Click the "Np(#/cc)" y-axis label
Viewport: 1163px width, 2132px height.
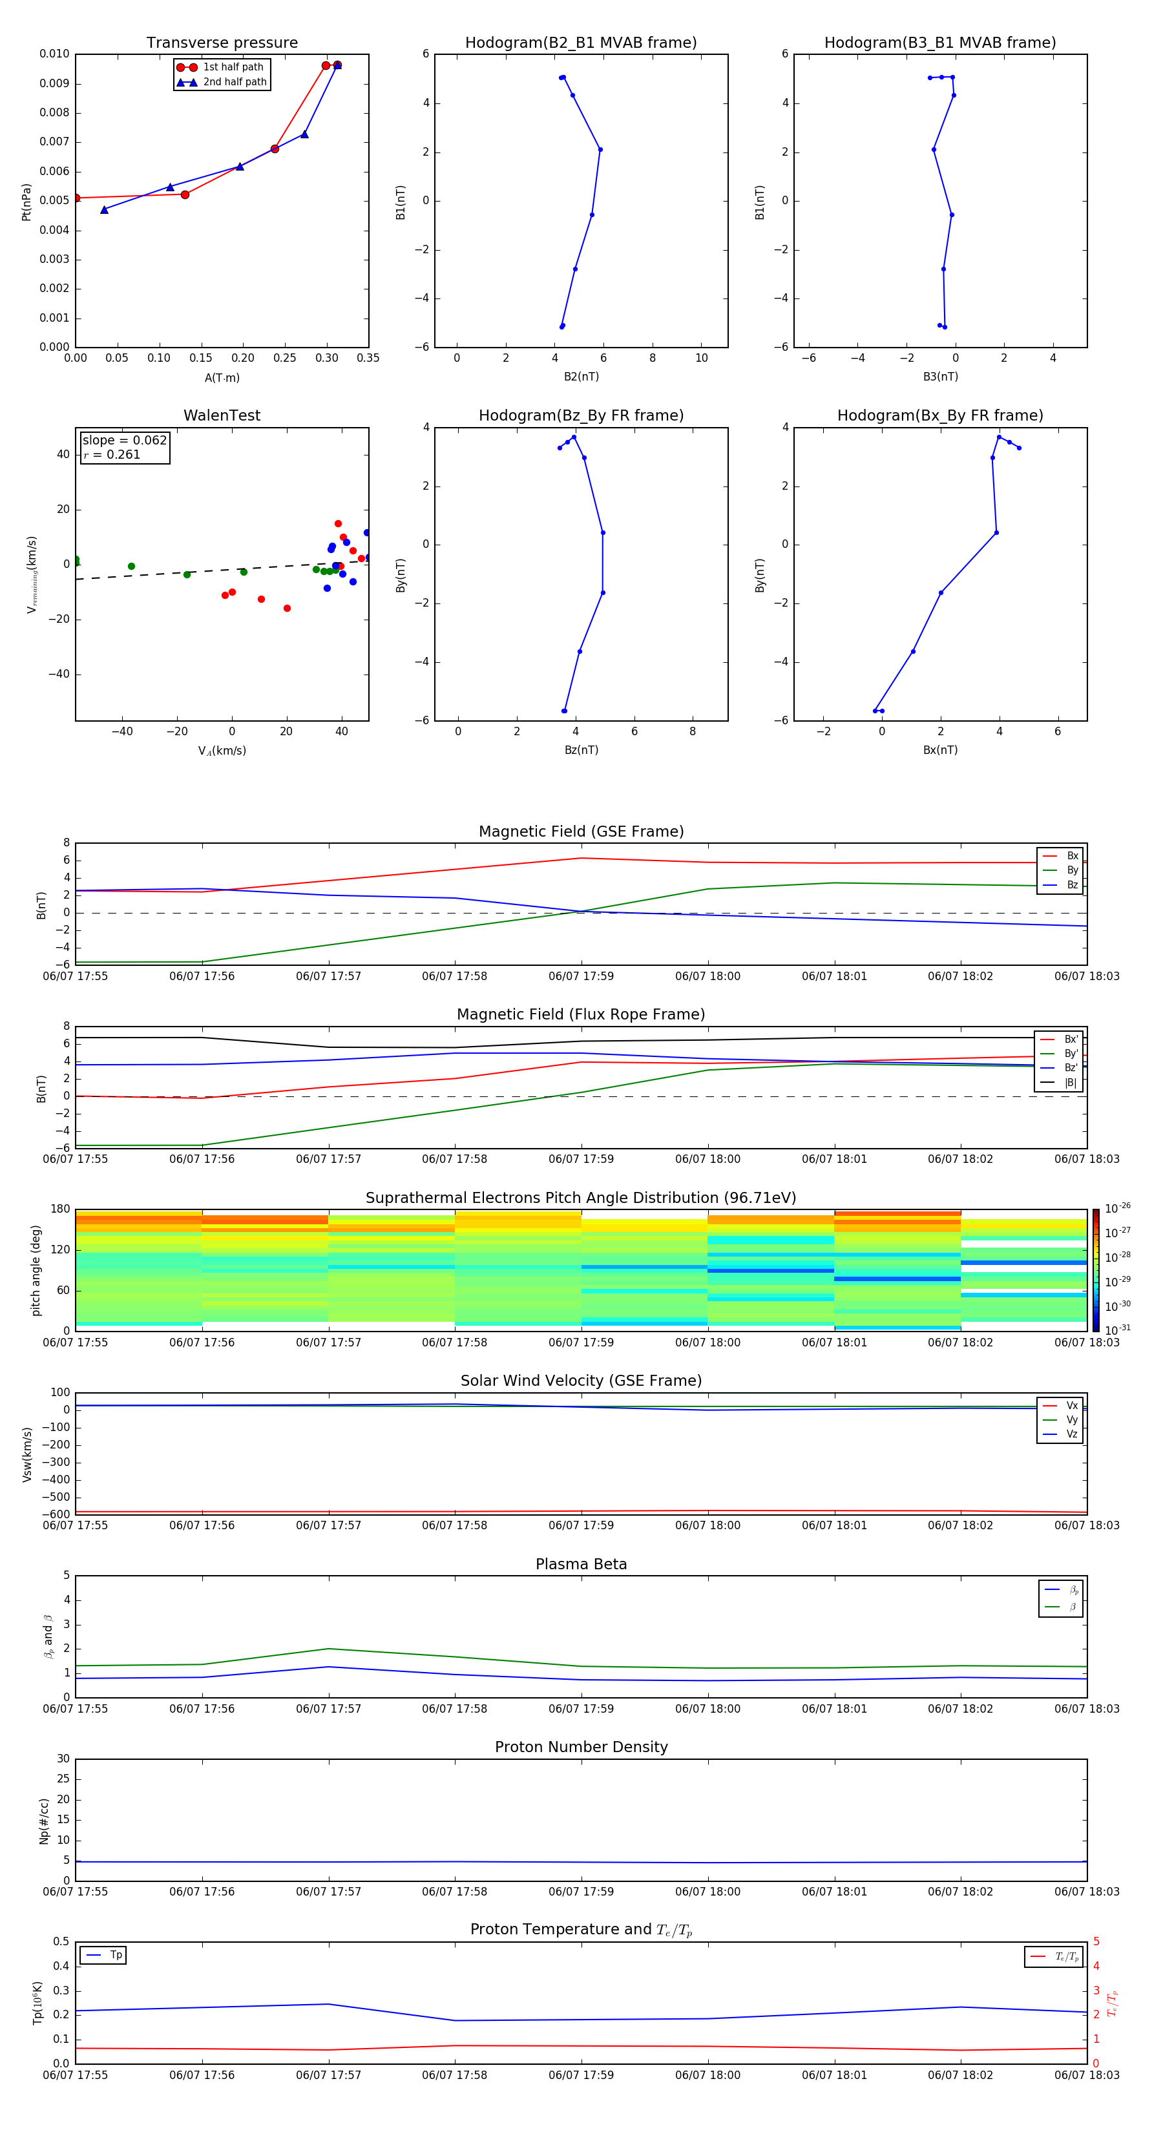[x=44, y=1820]
